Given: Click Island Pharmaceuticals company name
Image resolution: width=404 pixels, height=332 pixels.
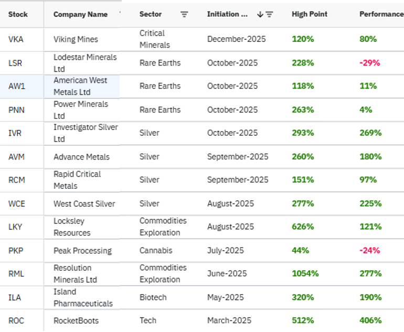Looking at the screenshot, I should pos(83,297).
